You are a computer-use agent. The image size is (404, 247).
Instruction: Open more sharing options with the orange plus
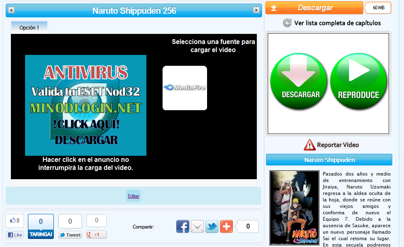coord(226,226)
